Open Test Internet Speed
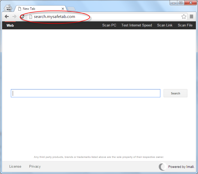 pos(137,25)
